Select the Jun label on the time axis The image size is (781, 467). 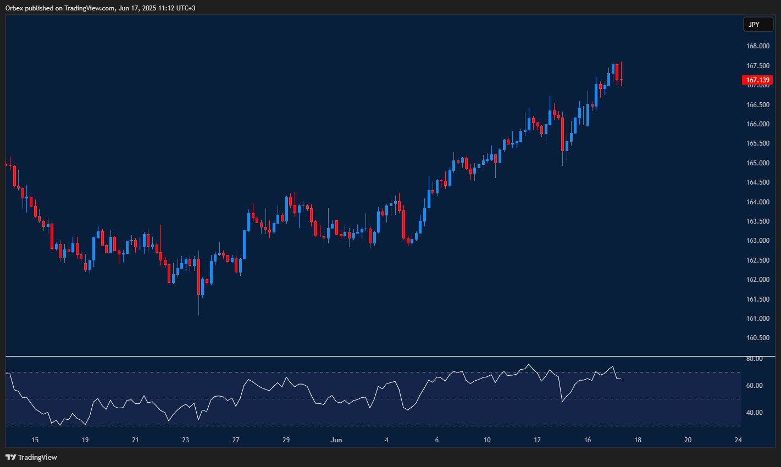(x=336, y=440)
